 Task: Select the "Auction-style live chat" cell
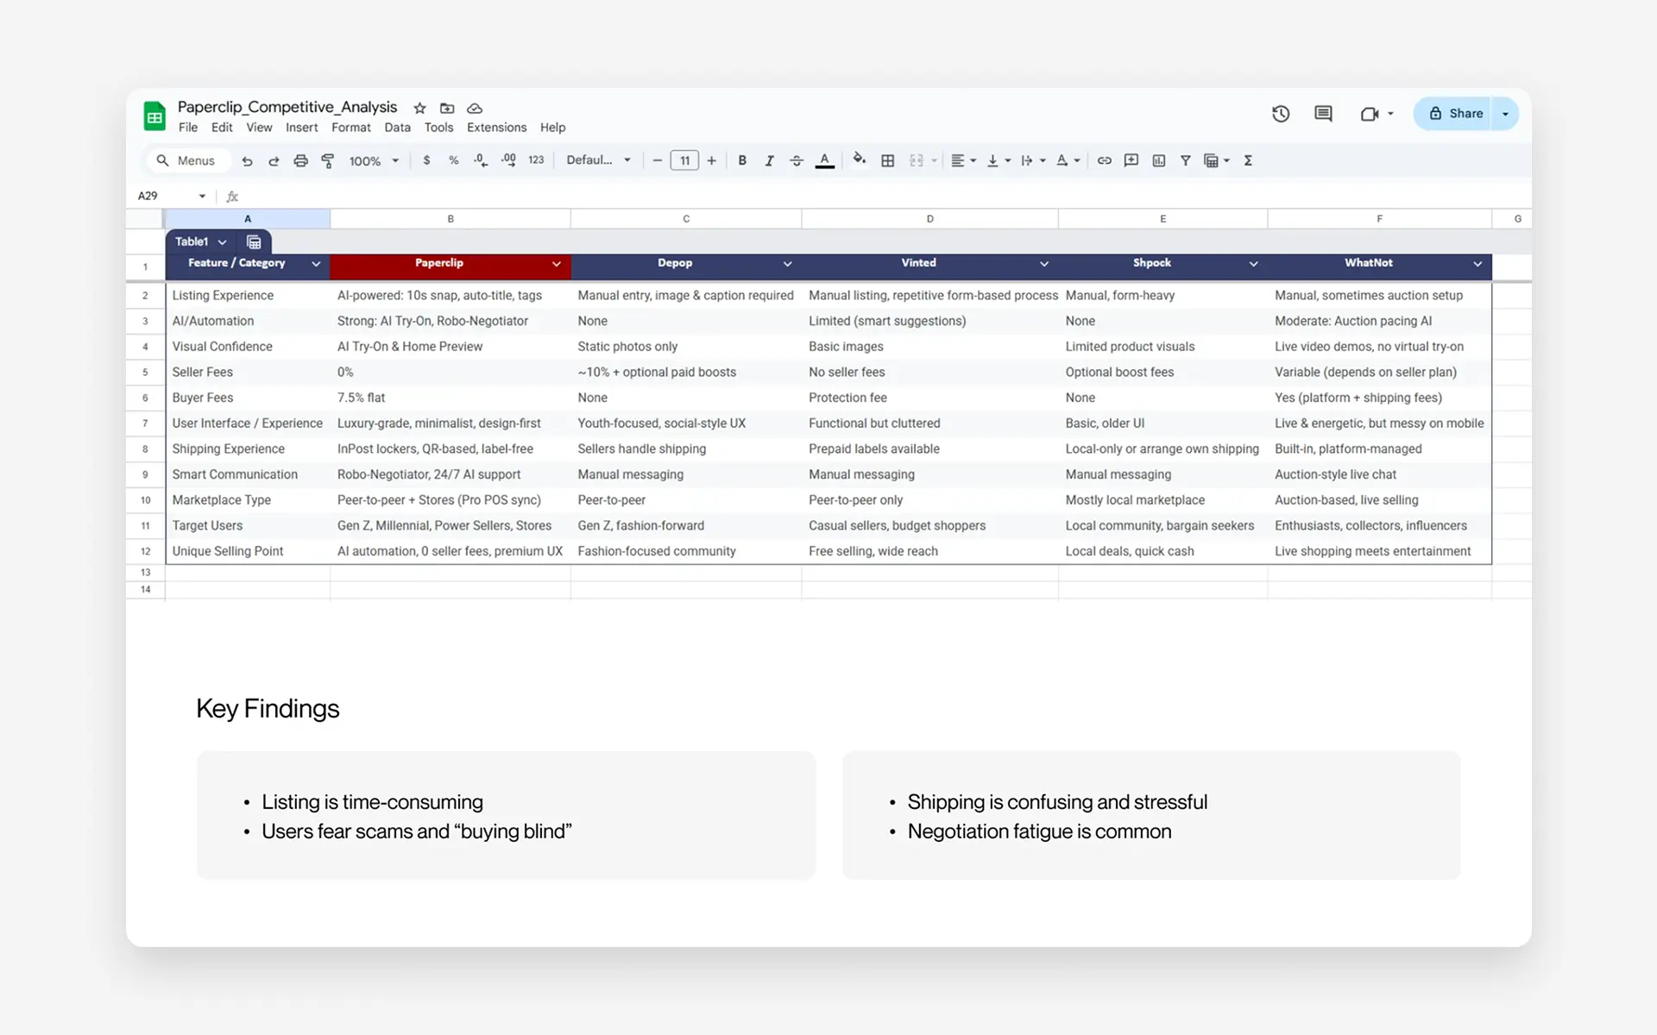pos(1379,474)
